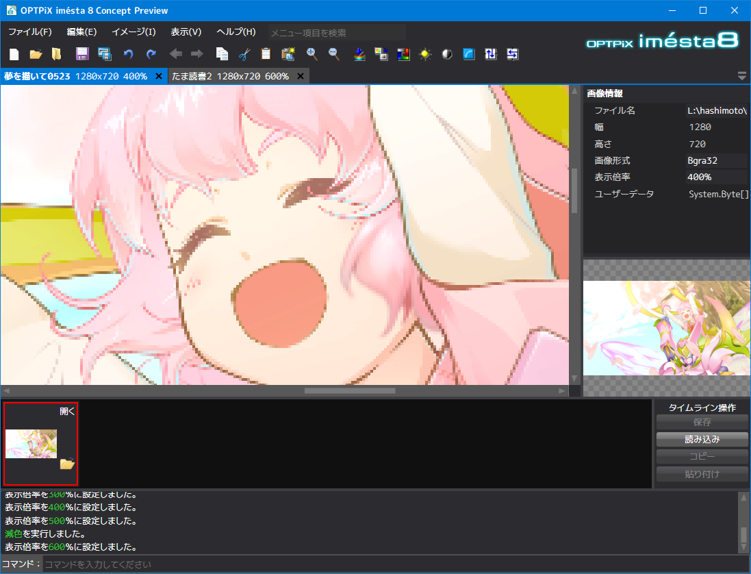Viewport: 751px width, 574px height.
Task: Undo the last action
Action: pyautogui.click(x=128, y=54)
